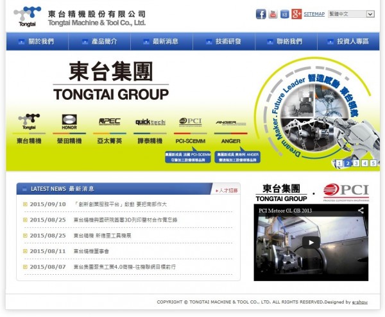385x317 pixels.
Task: Go to banner slide 3
Action: click(x=356, y=163)
